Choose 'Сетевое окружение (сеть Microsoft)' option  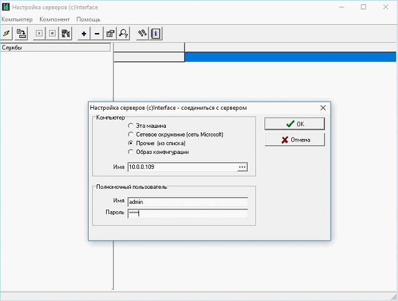tap(130, 135)
